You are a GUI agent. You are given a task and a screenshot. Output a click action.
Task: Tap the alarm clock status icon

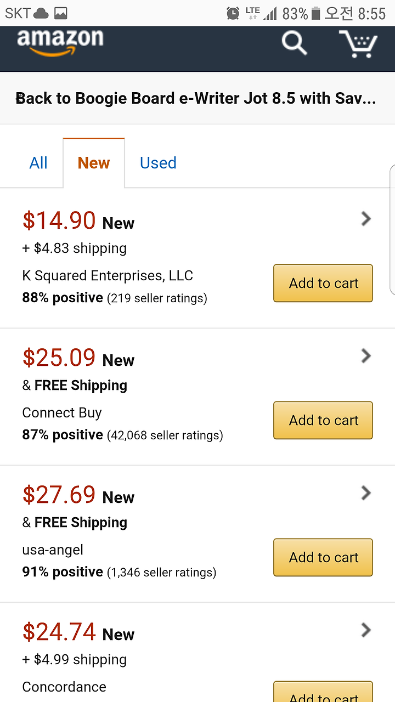233,13
